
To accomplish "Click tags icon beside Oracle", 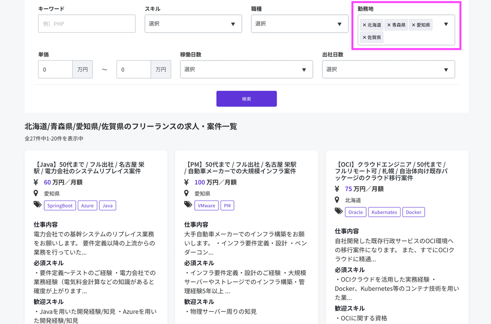I will coord(339,211).
